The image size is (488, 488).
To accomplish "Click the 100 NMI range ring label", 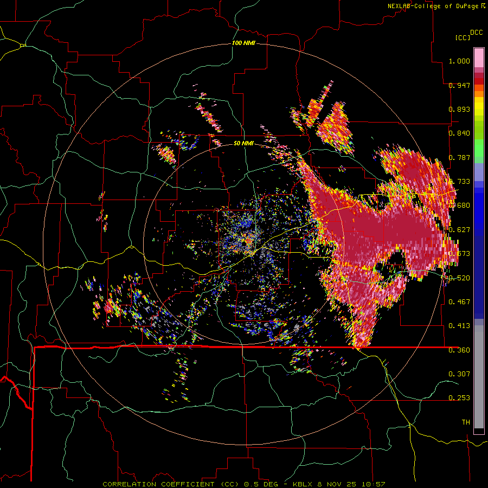I will point(243,43).
